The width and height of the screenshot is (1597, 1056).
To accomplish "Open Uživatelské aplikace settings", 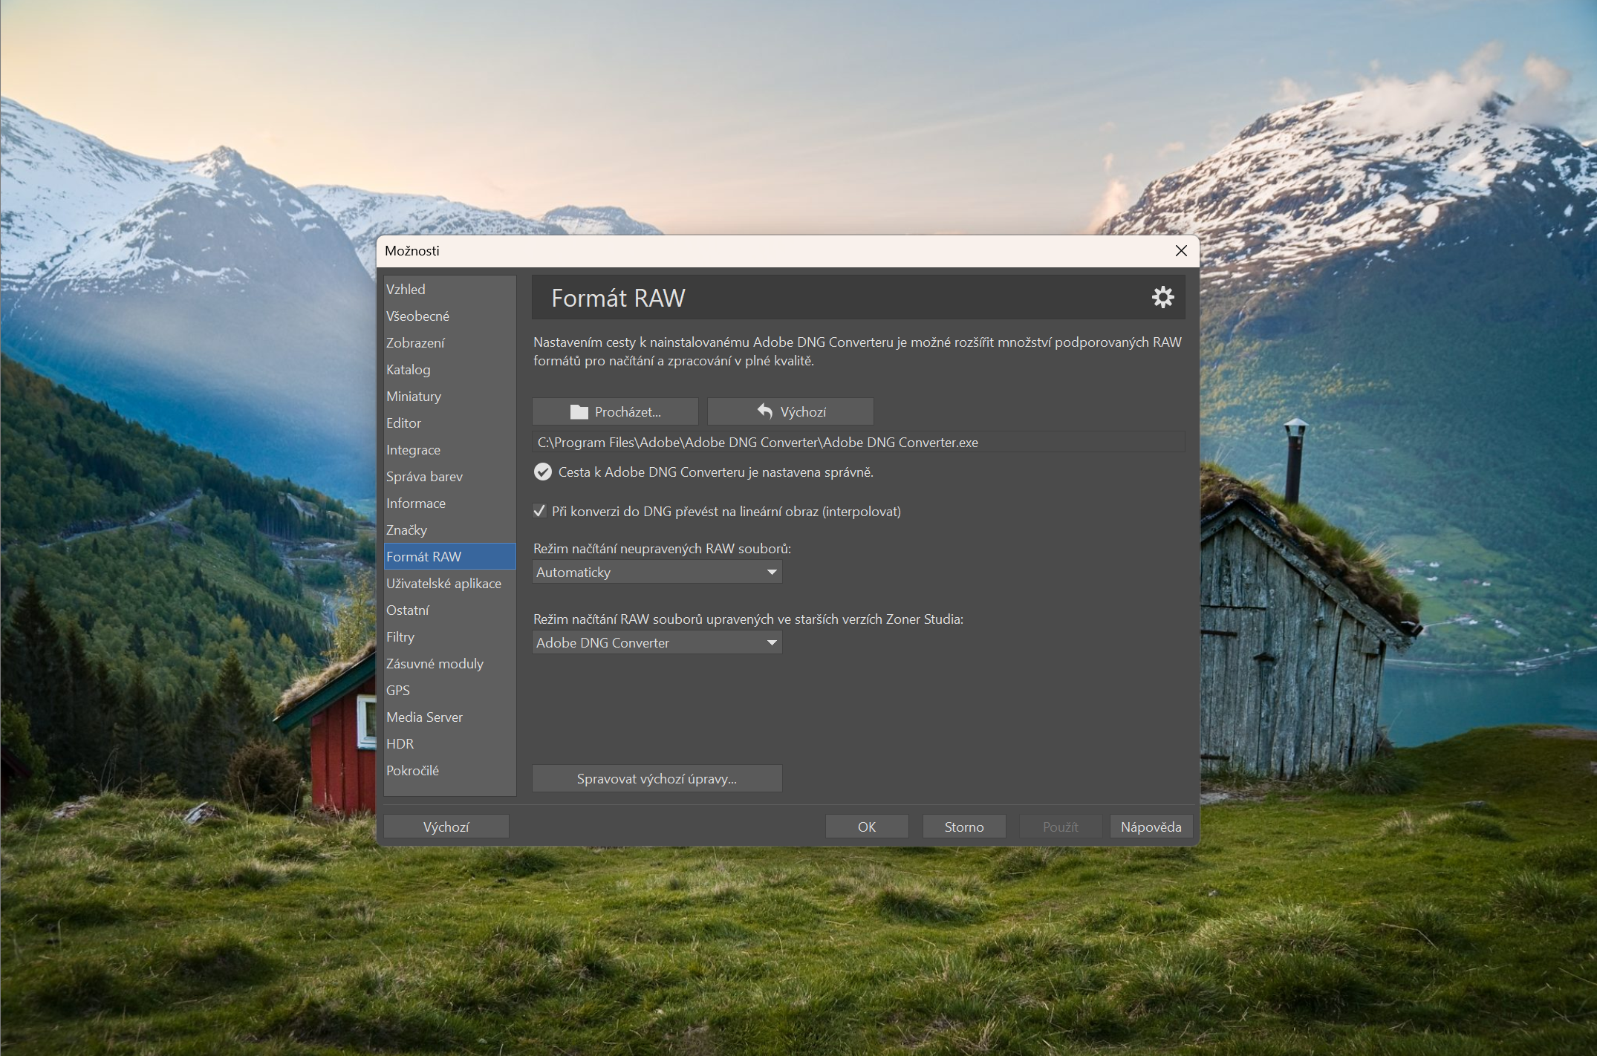I will (449, 583).
